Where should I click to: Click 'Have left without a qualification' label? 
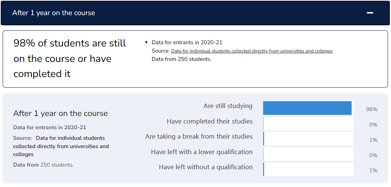coord(206,167)
